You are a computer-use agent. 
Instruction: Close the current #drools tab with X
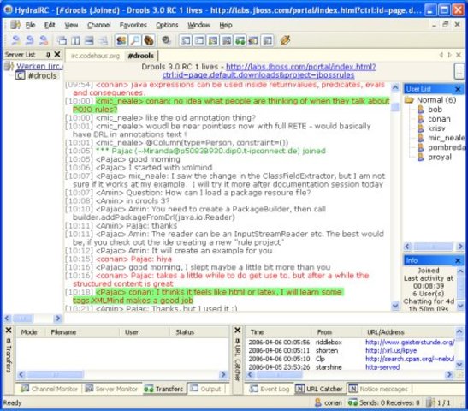pyautogui.click(x=459, y=55)
